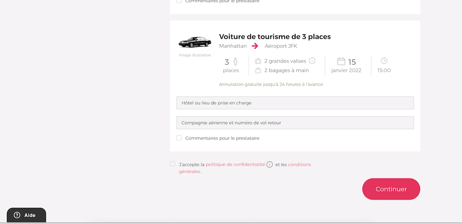Open the politique de confidentialité link
Image resolution: width=462 pixels, height=223 pixels.
point(235,164)
